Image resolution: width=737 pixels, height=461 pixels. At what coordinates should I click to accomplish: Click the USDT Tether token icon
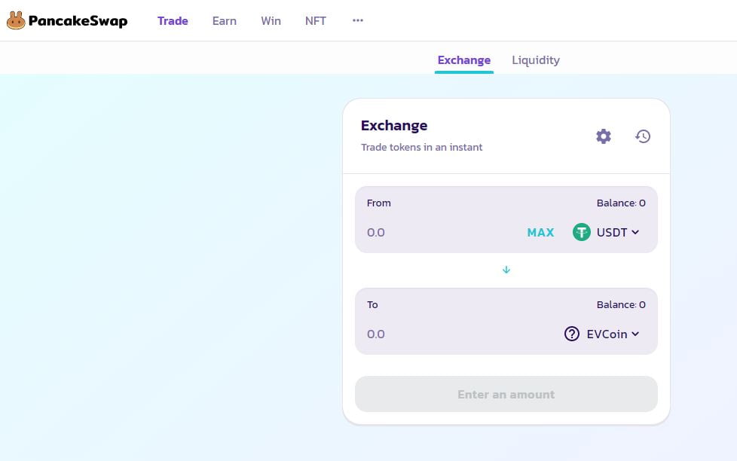click(x=581, y=232)
